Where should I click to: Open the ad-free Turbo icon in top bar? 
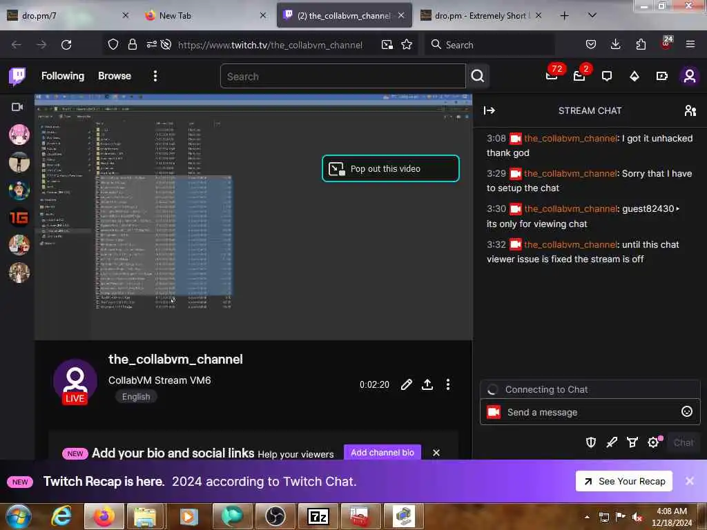coord(661,76)
